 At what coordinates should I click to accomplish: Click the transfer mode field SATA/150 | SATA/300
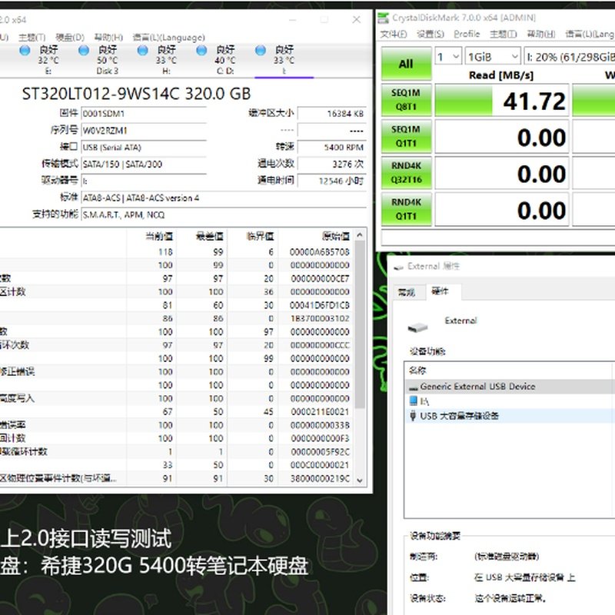[144, 165]
